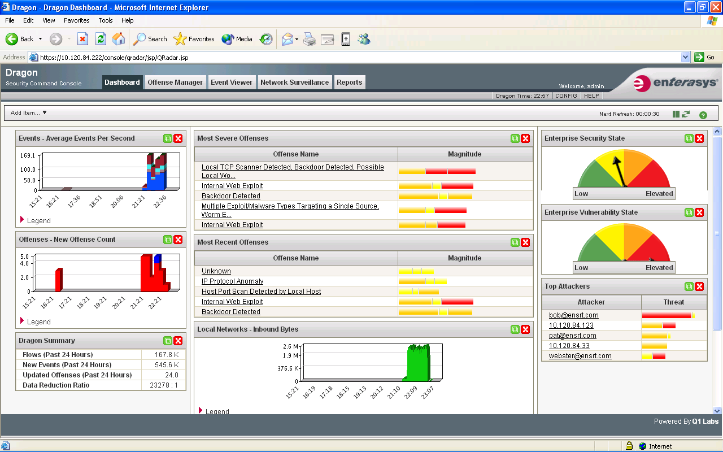Click the Print icon
Viewport: 723px width, 452px height.
point(310,39)
